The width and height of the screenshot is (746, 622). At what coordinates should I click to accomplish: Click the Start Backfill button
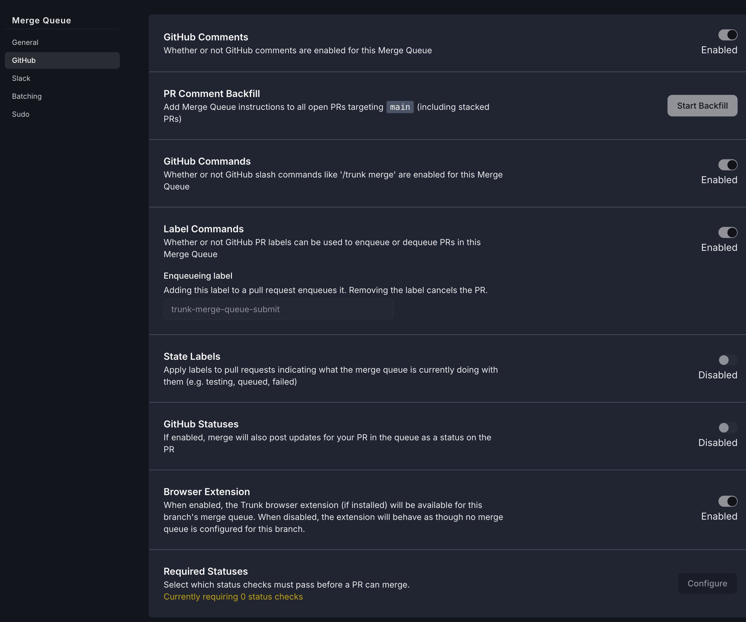tap(702, 105)
